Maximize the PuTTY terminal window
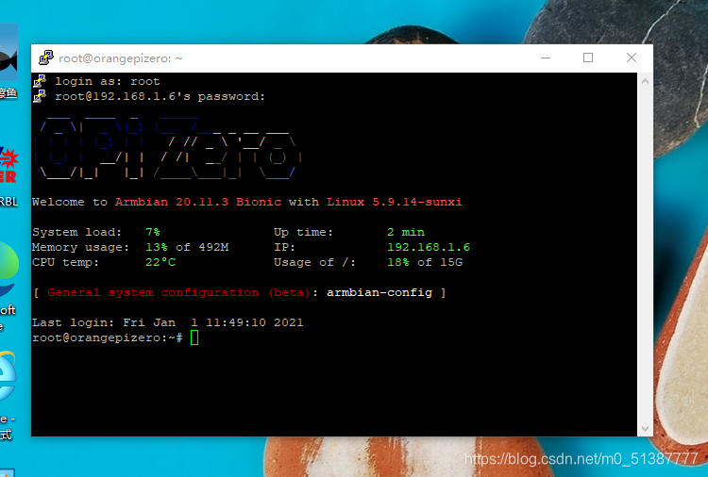 588,58
